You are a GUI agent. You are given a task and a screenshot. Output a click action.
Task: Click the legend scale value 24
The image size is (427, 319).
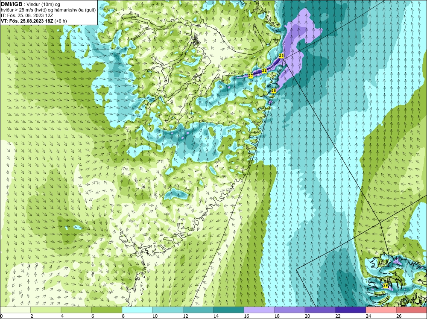pyautogui.click(x=368, y=316)
